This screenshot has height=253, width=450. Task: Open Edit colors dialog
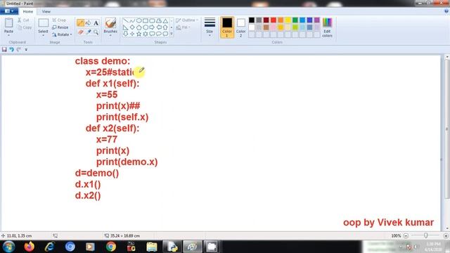click(327, 27)
